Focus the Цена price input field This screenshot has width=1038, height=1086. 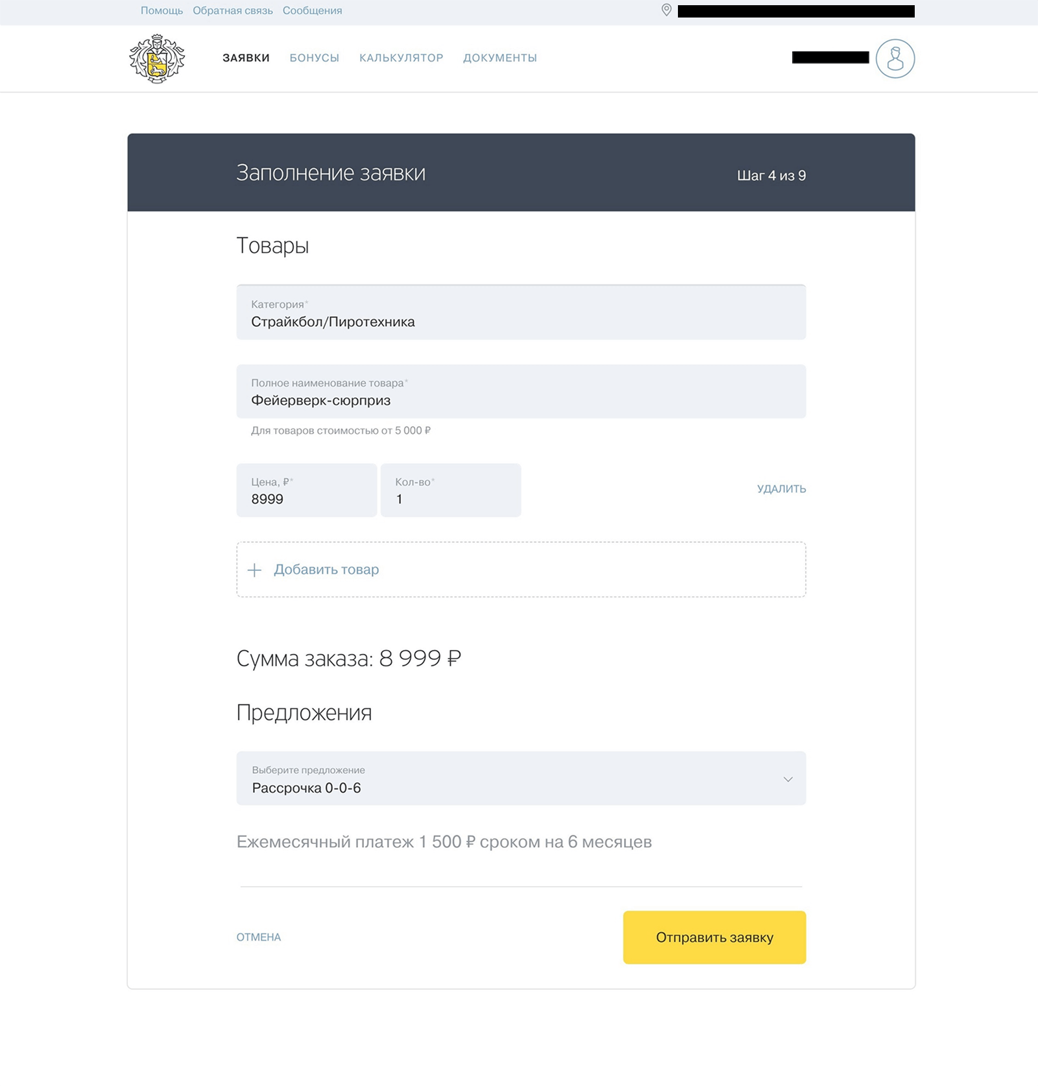pos(306,490)
